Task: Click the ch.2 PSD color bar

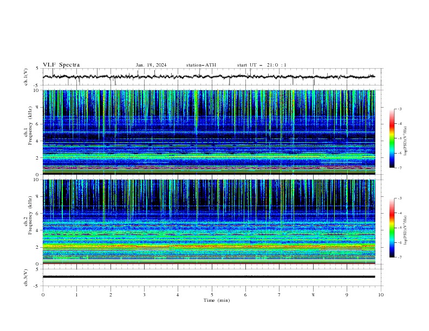Action: click(x=392, y=228)
